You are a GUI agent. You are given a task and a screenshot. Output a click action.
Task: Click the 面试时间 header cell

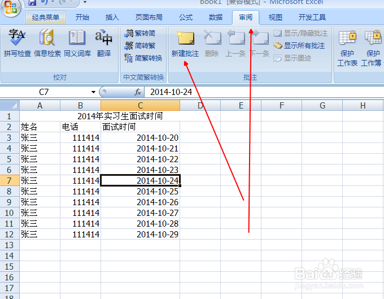(140, 127)
